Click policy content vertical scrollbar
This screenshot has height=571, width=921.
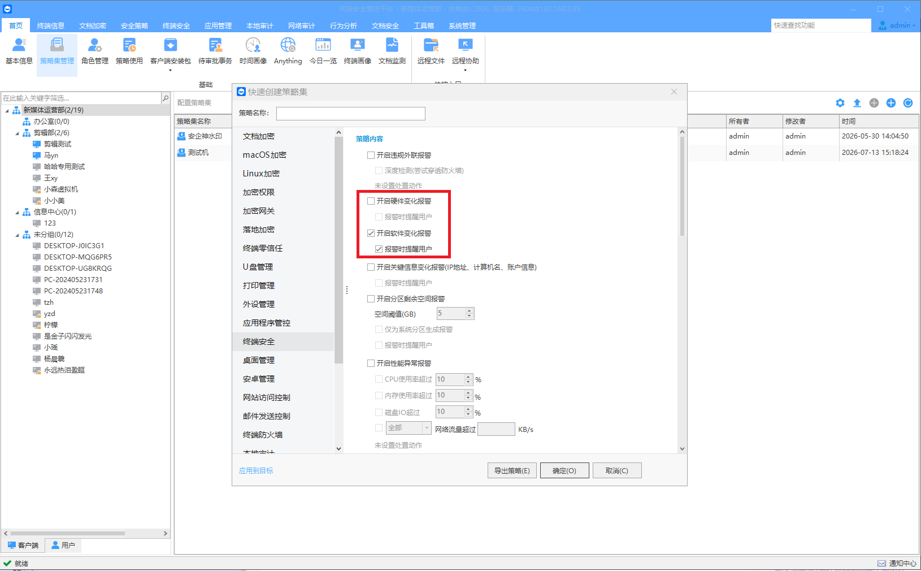coord(682,187)
